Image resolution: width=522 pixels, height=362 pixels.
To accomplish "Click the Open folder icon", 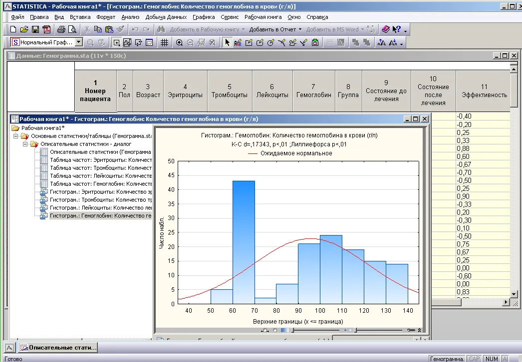I will click(24, 29).
